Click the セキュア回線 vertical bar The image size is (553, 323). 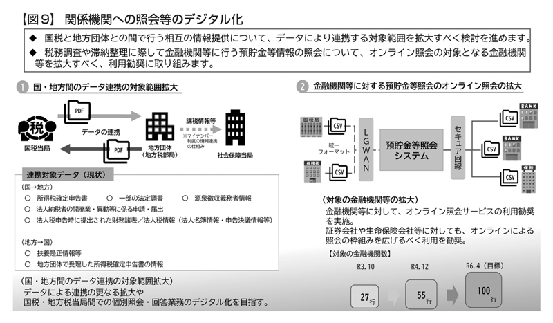458,147
